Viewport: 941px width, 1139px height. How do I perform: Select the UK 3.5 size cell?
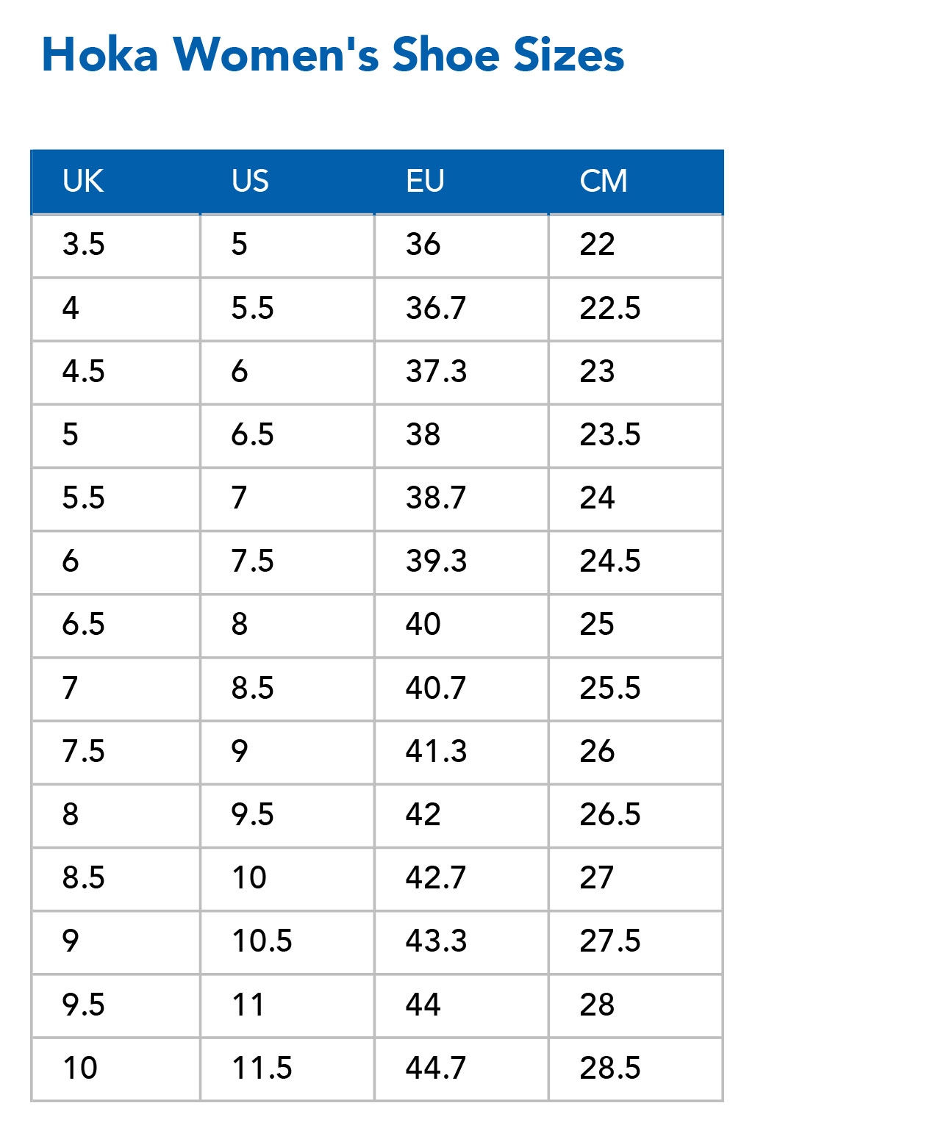click(84, 245)
